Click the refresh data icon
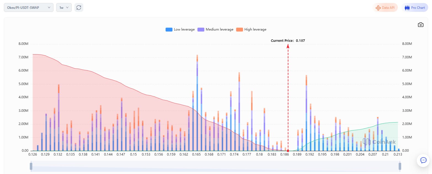The width and height of the screenshot is (432, 174). (79, 7)
